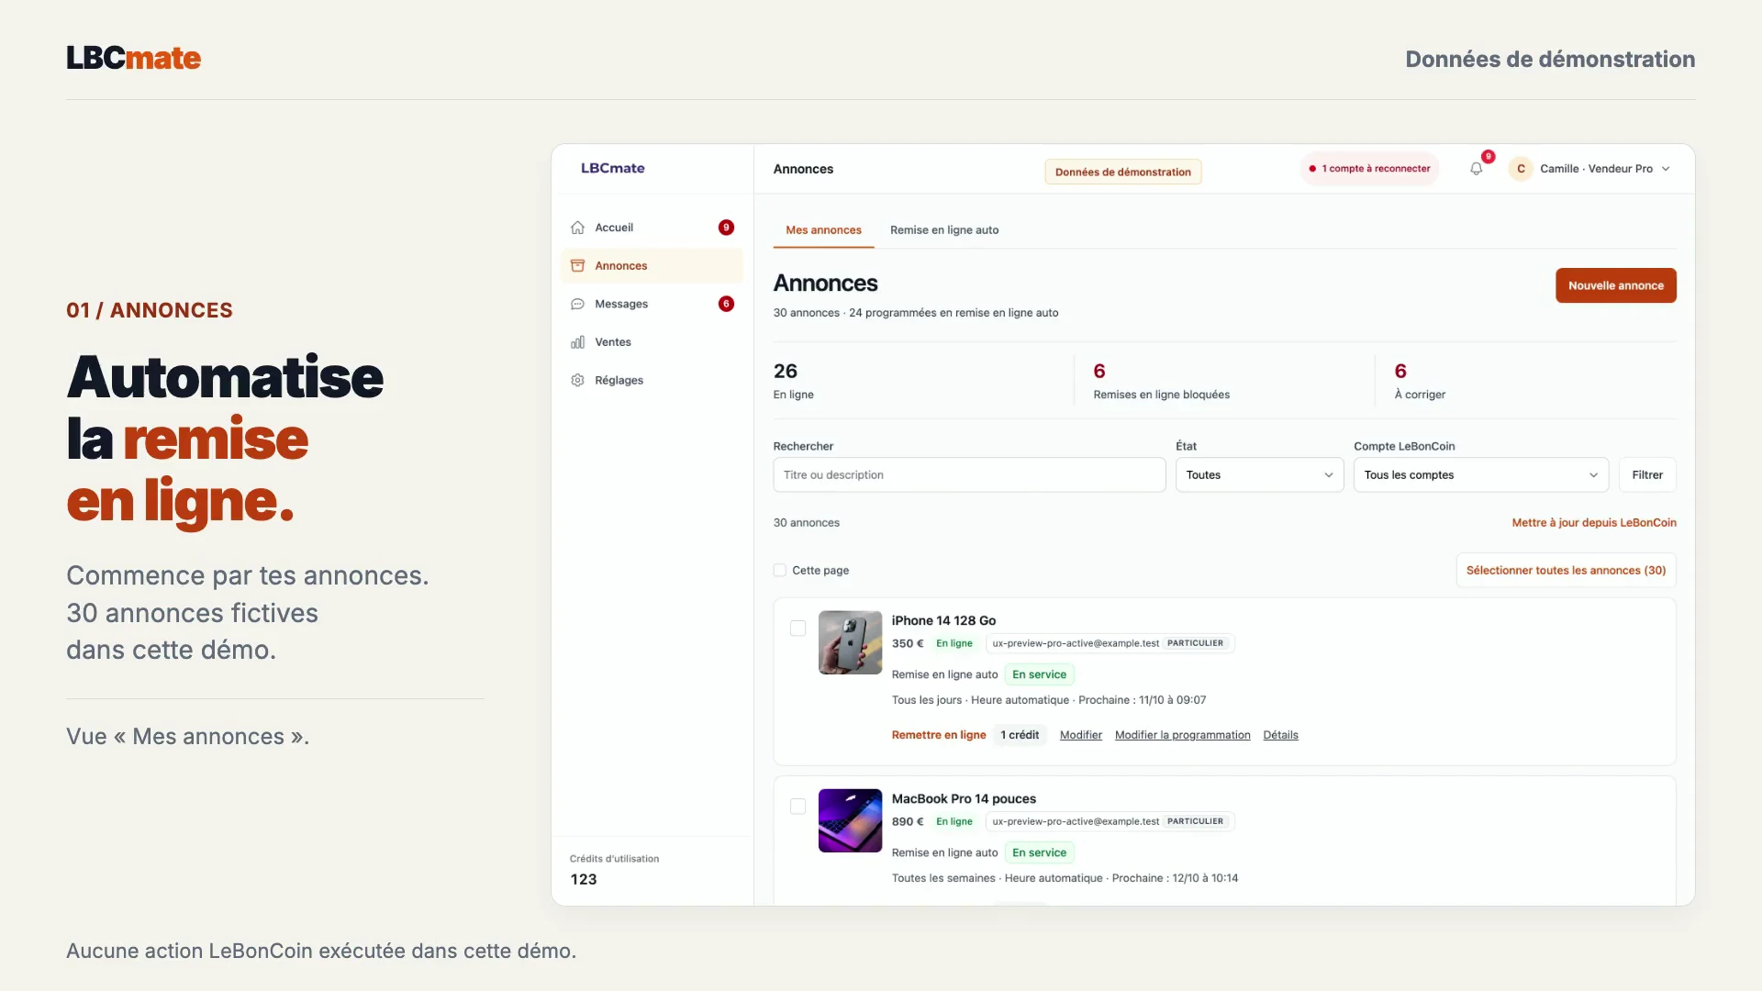The height and width of the screenshot is (991, 1762).
Task: Click Modifier link on iPhone 14 listing
Action: pyautogui.click(x=1080, y=735)
